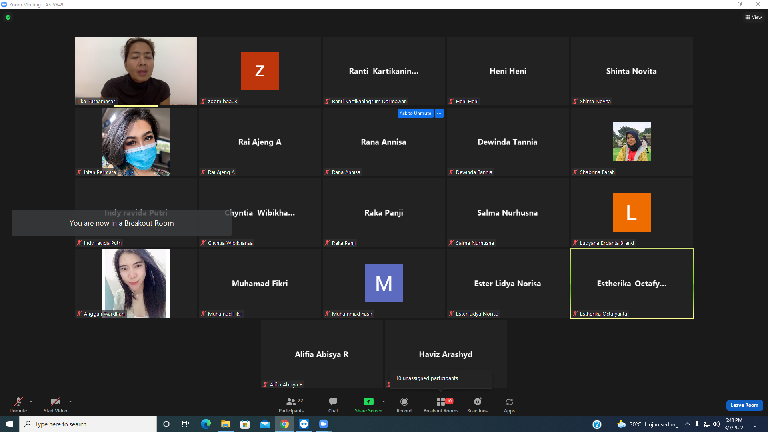This screenshot has height=432, width=768.
Task: Select the Heni Heni participant tile
Action: click(508, 71)
